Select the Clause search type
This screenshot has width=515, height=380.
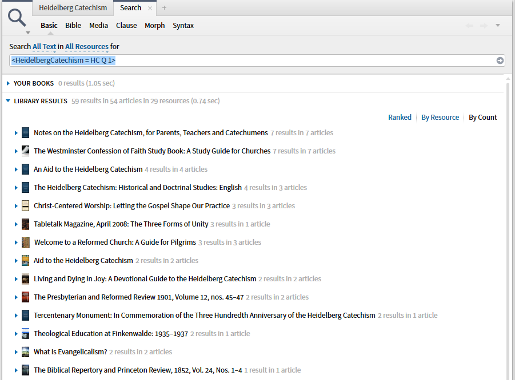(126, 26)
